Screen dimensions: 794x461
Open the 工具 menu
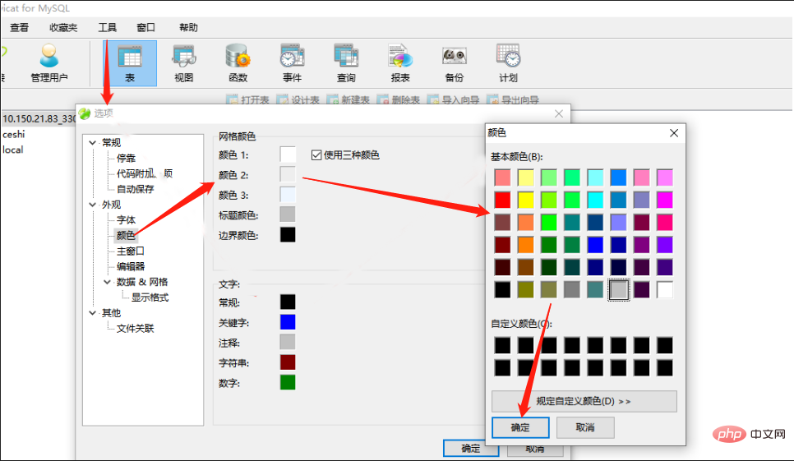pos(107,27)
